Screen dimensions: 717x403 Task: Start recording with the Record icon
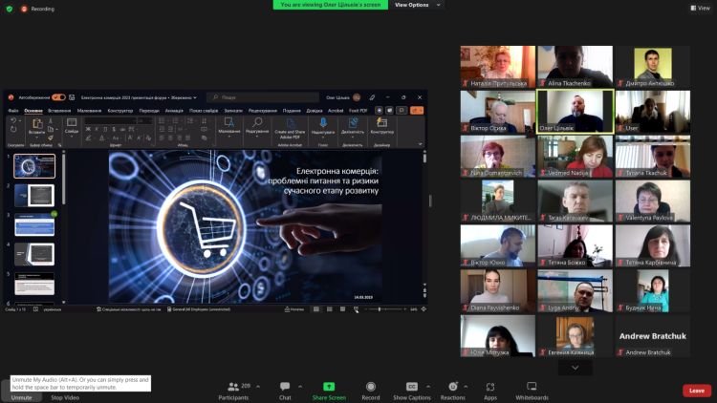tap(370, 386)
